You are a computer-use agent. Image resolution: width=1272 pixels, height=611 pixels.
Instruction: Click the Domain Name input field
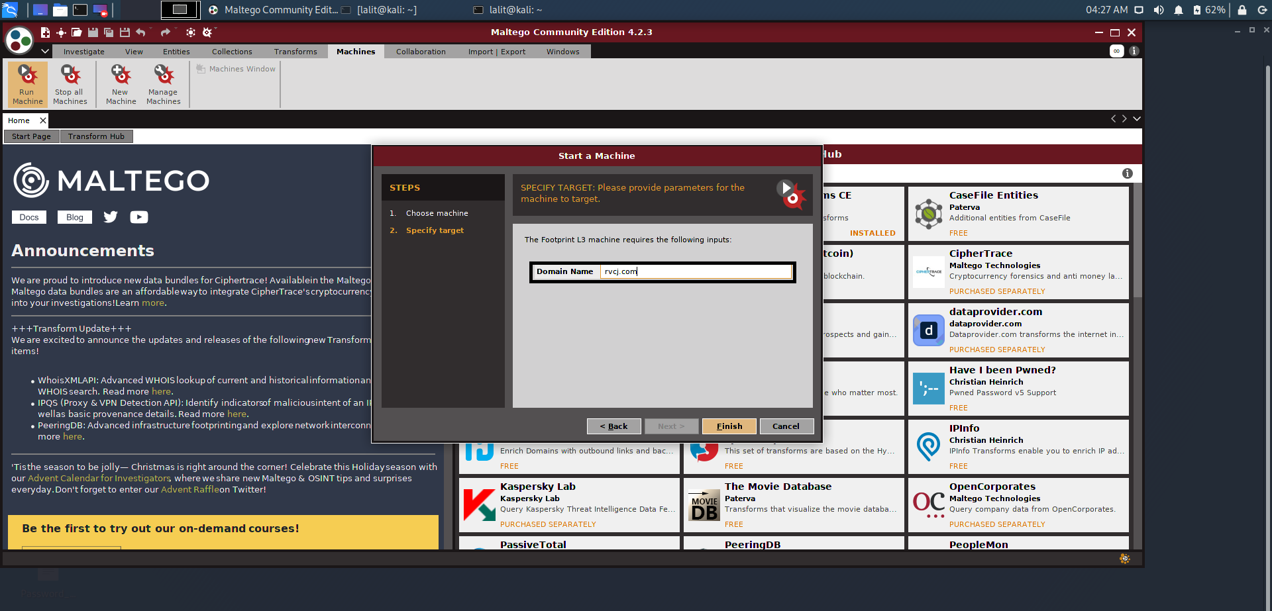tap(696, 271)
